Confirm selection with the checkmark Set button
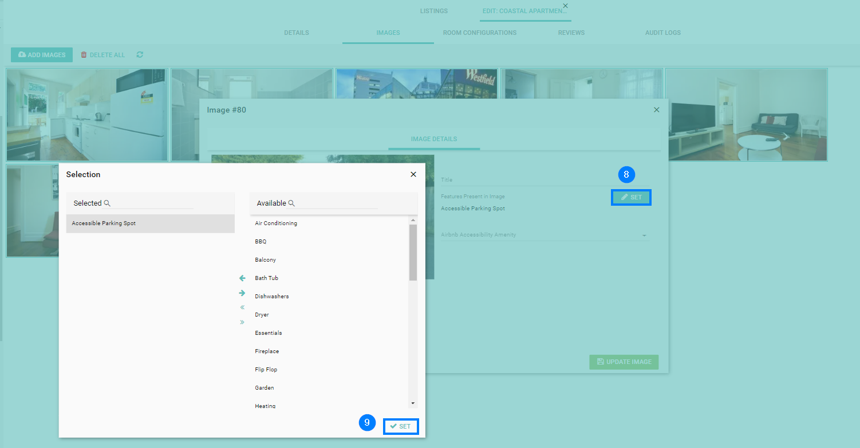The height and width of the screenshot is (448, 860). (401, 426)
